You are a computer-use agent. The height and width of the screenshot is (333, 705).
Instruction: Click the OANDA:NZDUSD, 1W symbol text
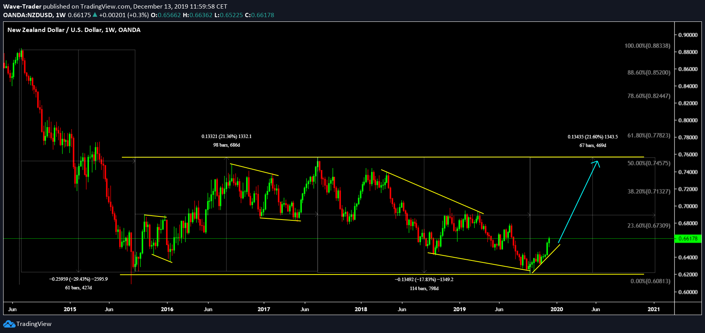coord(34,15)
